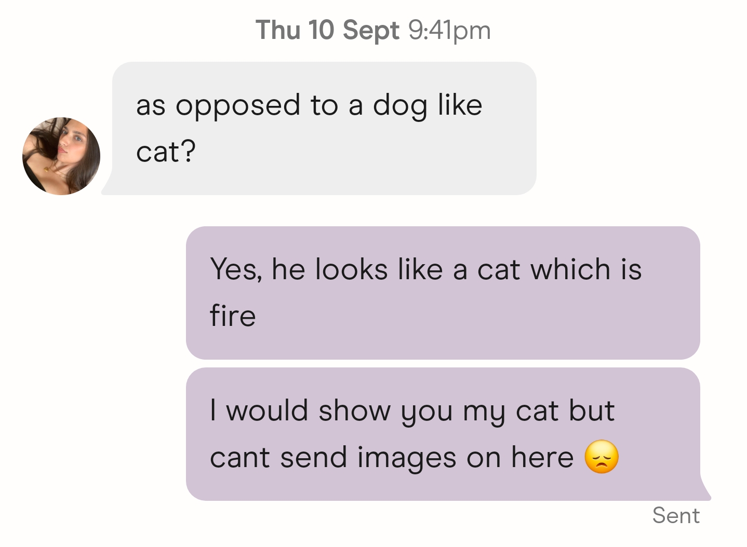
Task: Click 'I would show' in the bottom bubble
Action: point(300,411)
